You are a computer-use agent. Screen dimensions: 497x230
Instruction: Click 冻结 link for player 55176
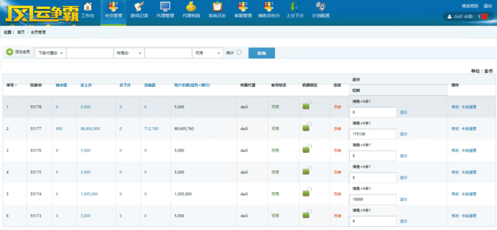[337, 150]
